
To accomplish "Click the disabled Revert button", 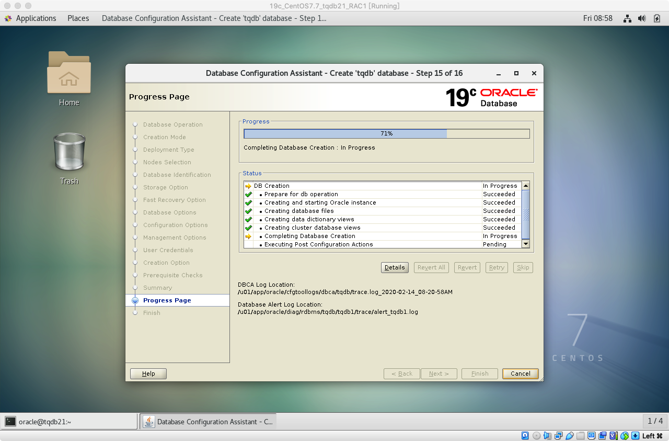I will (467, 267).
